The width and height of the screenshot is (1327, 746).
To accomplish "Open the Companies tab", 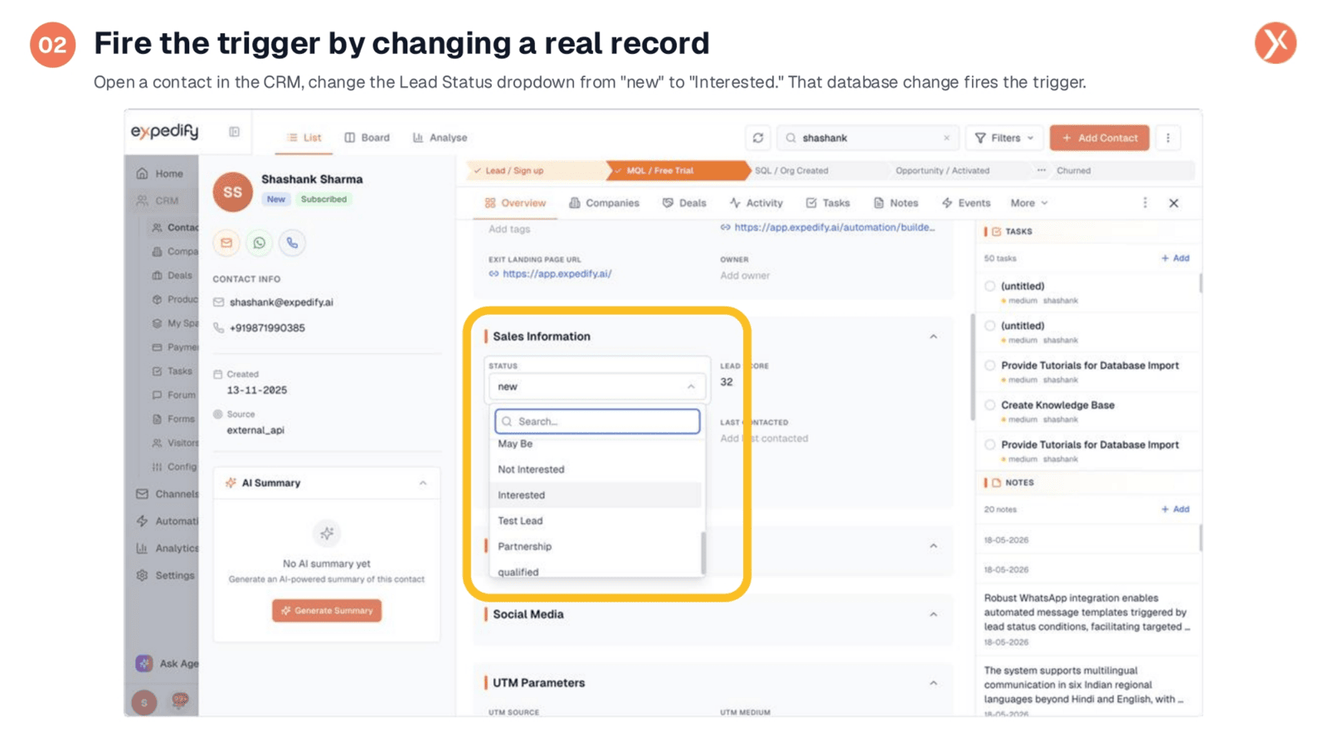I will click(x=604, y=203).
